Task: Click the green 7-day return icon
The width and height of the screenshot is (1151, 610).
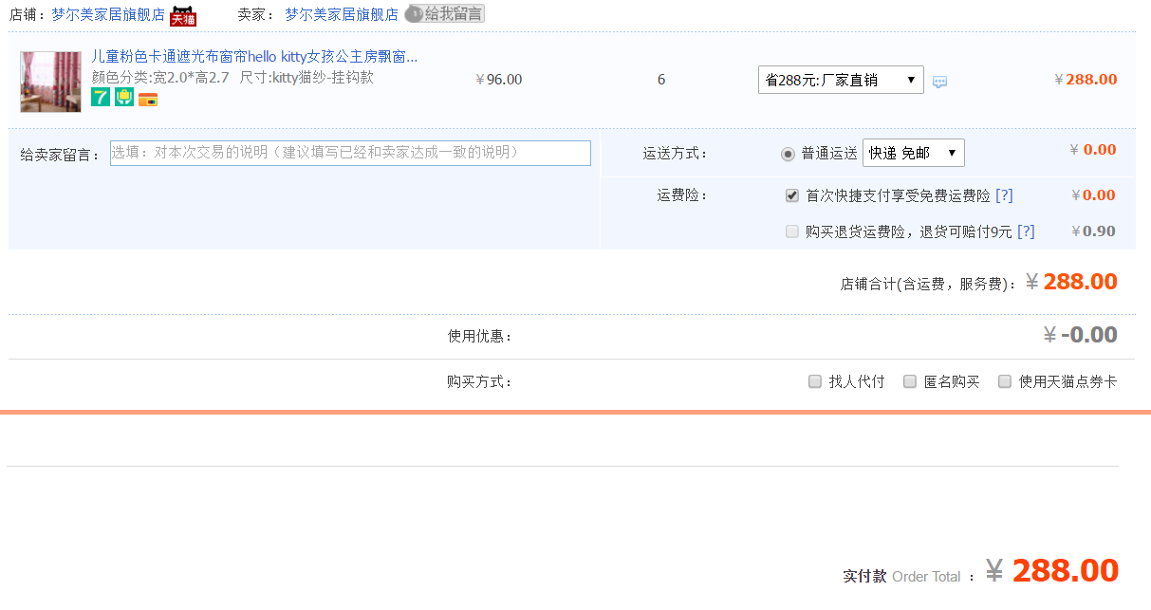Action: (101, 98)
